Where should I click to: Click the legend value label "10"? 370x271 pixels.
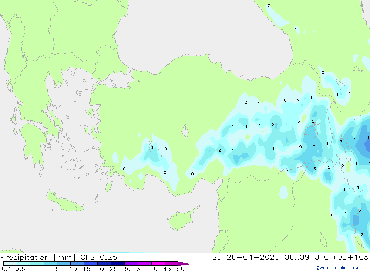[73, 269]
